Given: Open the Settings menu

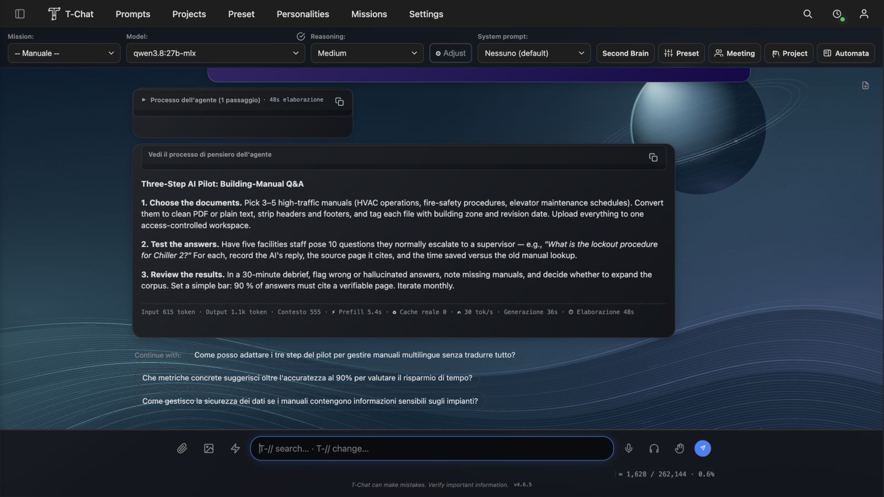Looking at the screenshot, I should click(426, 14).
